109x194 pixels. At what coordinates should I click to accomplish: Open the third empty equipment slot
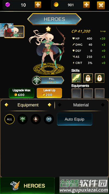(x=100, y=93)
